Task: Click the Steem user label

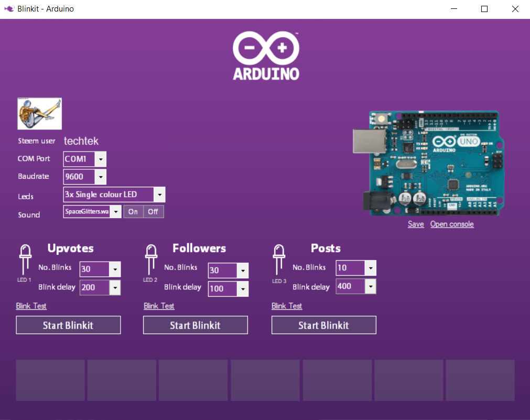Action: (37, 141)
